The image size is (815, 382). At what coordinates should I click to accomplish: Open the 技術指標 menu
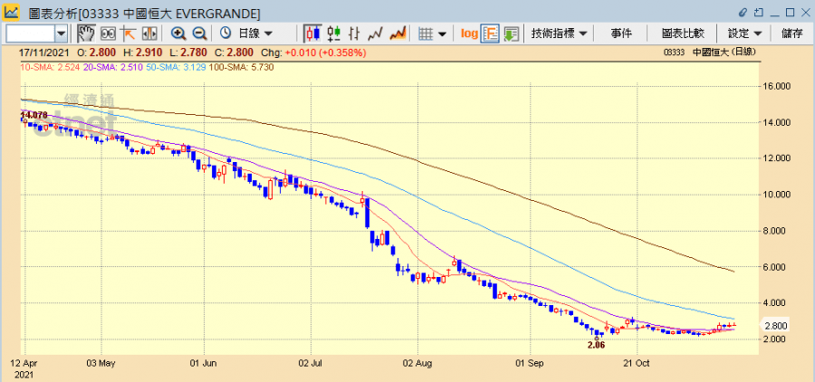click(x=560, y=33)
